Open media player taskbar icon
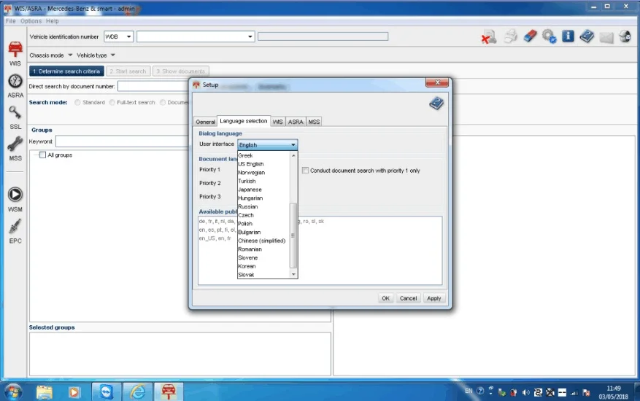 coord(74,392)
